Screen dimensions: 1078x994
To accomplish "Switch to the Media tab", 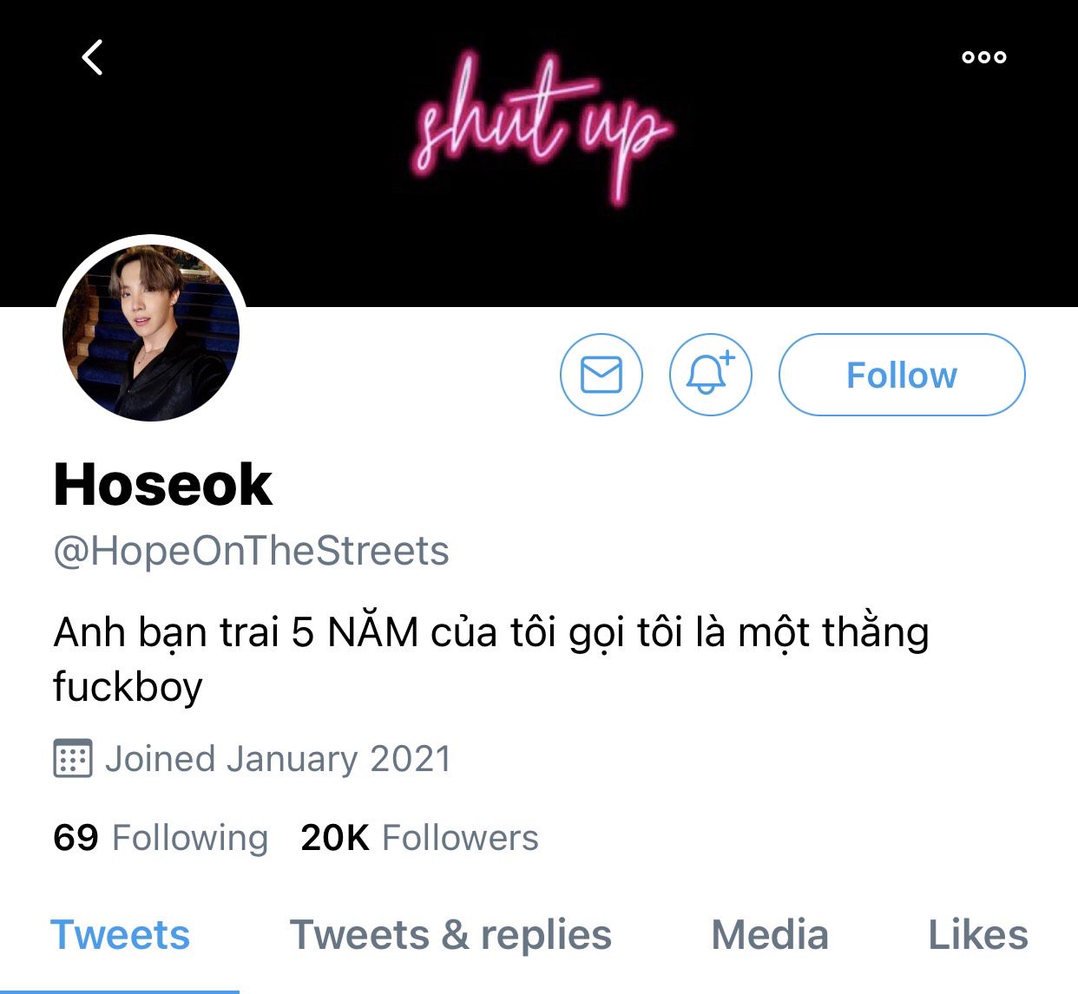I will [x=770, y=935].
